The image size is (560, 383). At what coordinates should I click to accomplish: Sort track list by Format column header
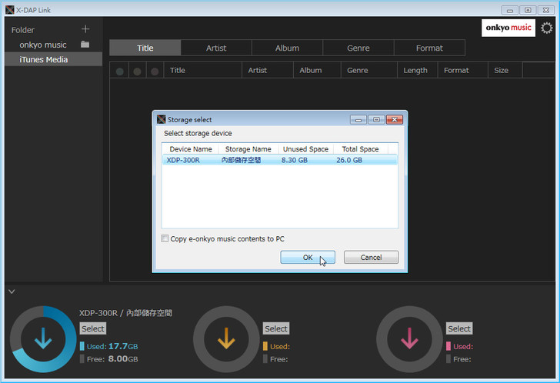(x=463, y=70)
